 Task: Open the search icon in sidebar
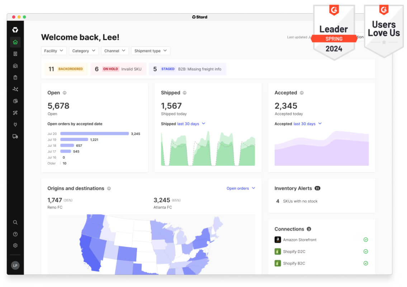coord(15,222)
